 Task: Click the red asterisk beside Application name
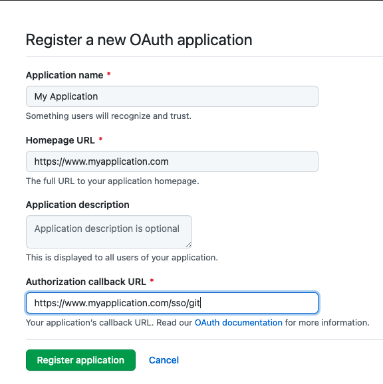click(x=109, y=74)
